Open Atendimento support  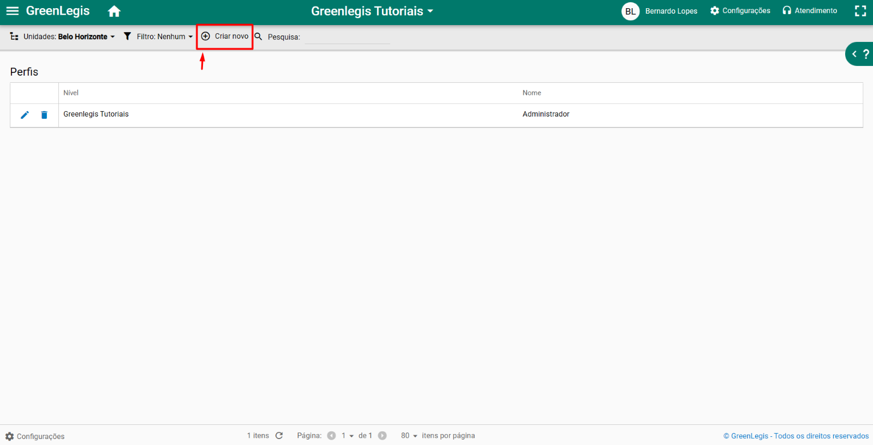(x=810, y=10)
